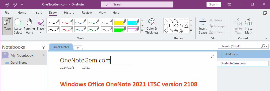This screenshot has width=270, height=91.
Task: Expand the Shapes gallery More arrow
Action: [191, 31]
